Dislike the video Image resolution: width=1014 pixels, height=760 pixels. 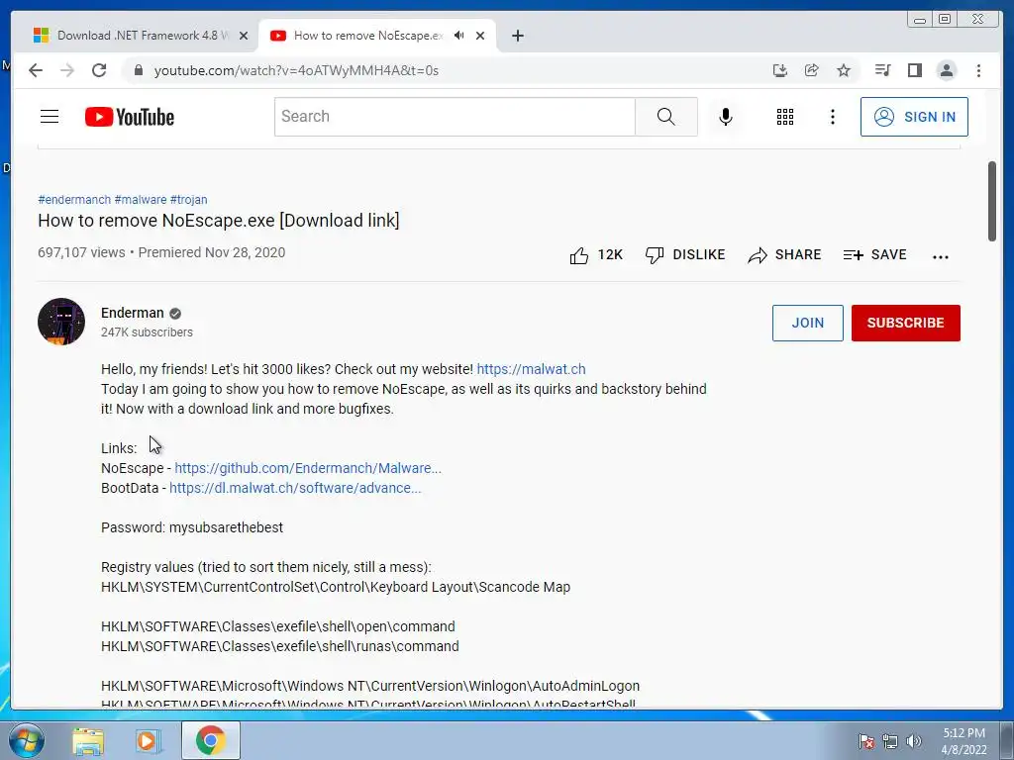pos(685,255)
